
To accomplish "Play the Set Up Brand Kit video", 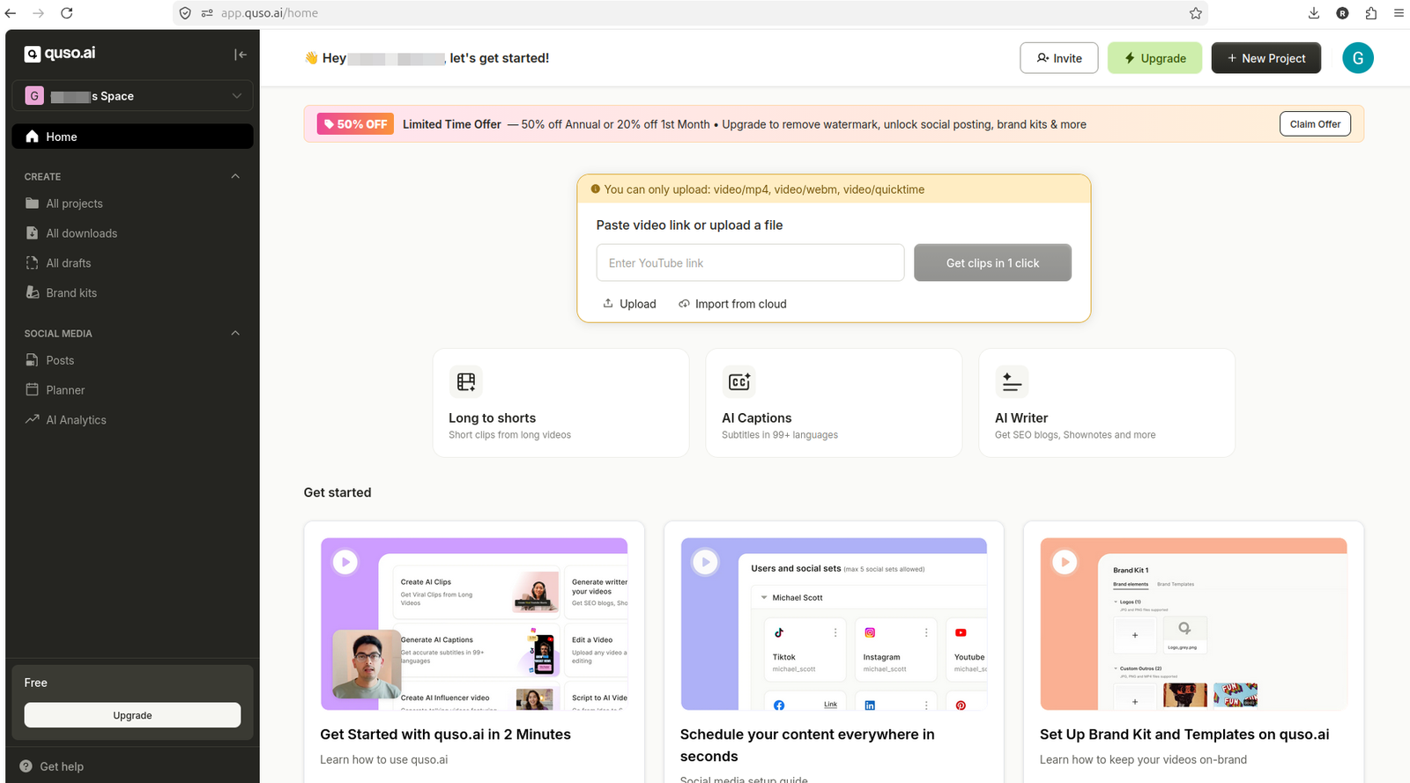I will click(1065, 562).
